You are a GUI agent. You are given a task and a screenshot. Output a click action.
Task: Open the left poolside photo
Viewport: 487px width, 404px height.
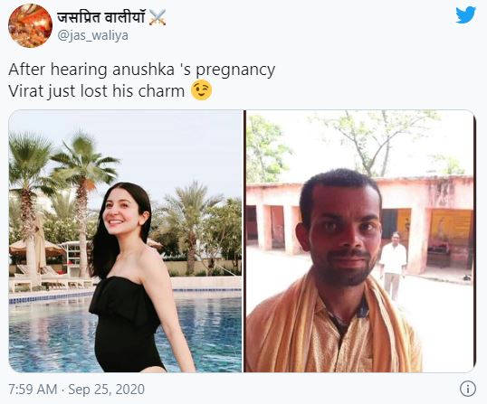coord(125,241)
